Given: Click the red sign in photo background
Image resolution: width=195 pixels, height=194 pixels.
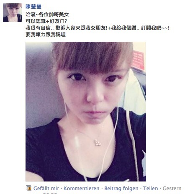Looking at the screenshot, I should (x=138, y=60).
